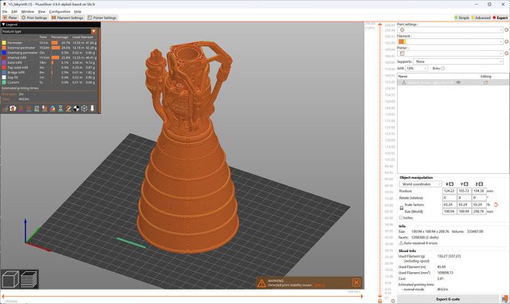The height and width of the screenshot is (304, 510).
Task: Toggle the center of gravity icon
Action: 76,109
